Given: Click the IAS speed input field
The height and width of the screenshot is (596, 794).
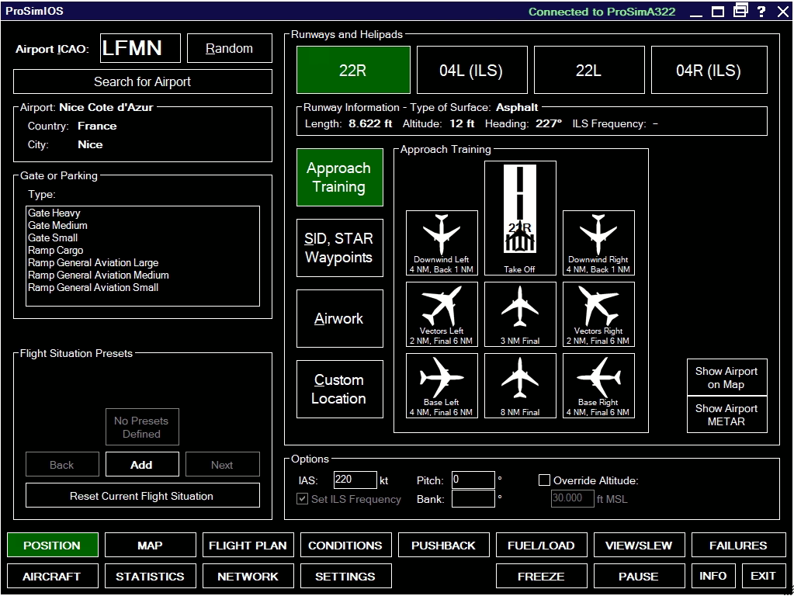Looking at the screenshot, I should tap(355, 480).
